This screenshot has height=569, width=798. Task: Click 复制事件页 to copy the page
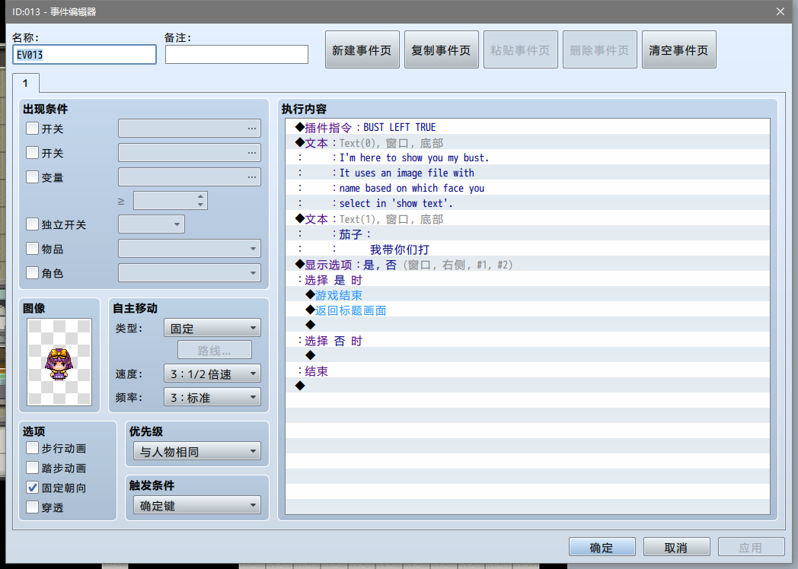coord(441,50)
